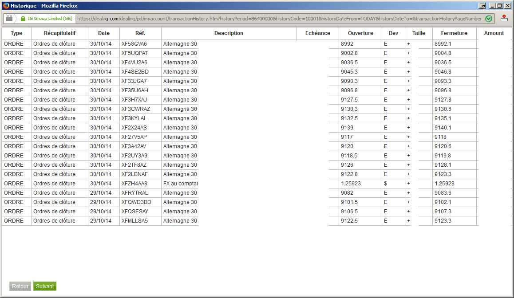Viewport: 514px width, 298px height.
Task: Click the green padlock security icon
Action: 23,19
